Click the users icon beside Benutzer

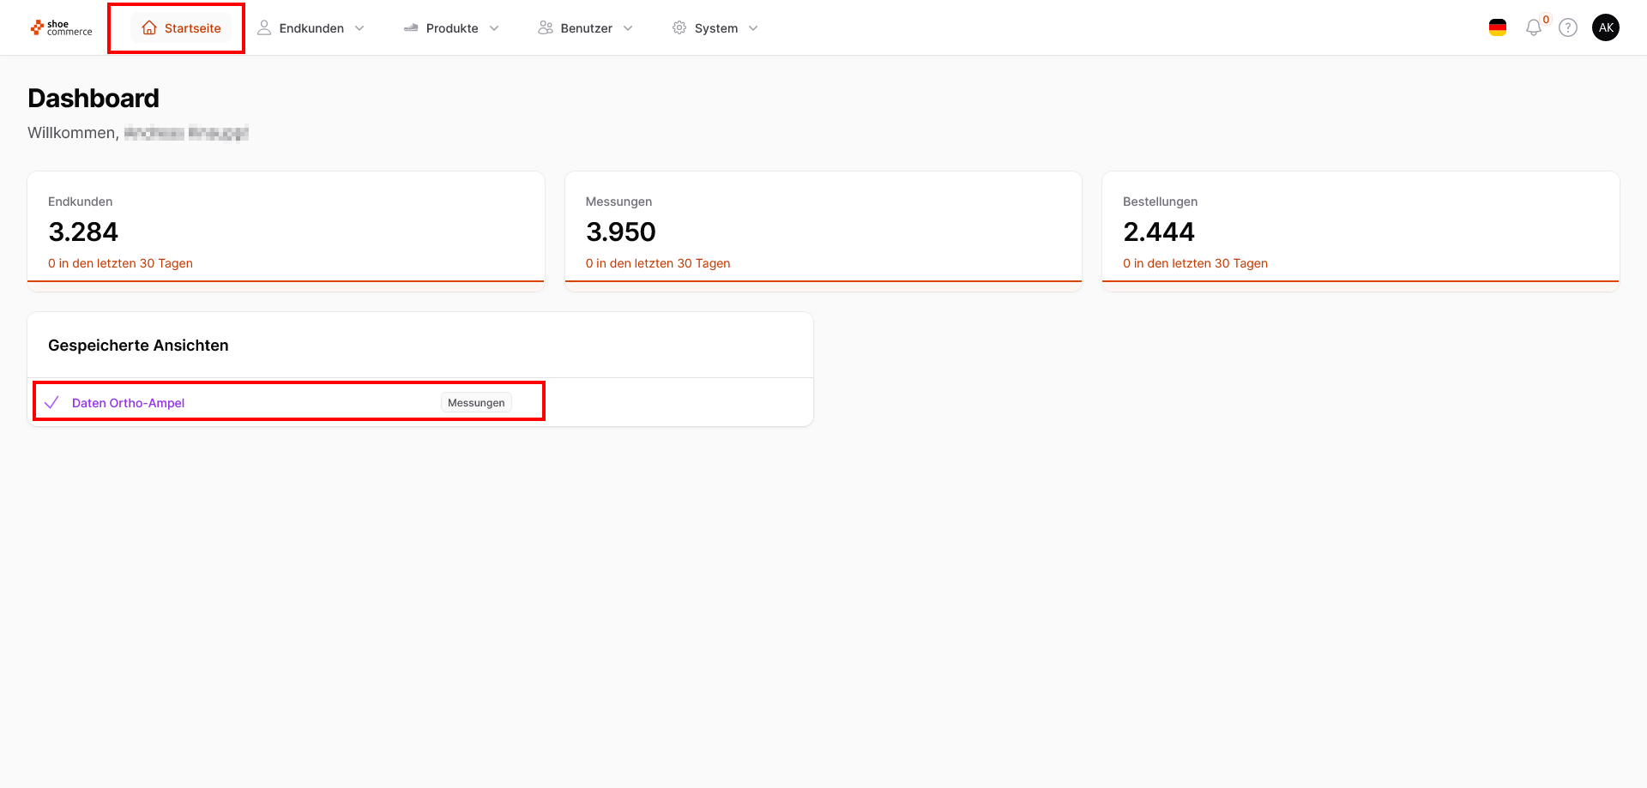click(546, 28)
